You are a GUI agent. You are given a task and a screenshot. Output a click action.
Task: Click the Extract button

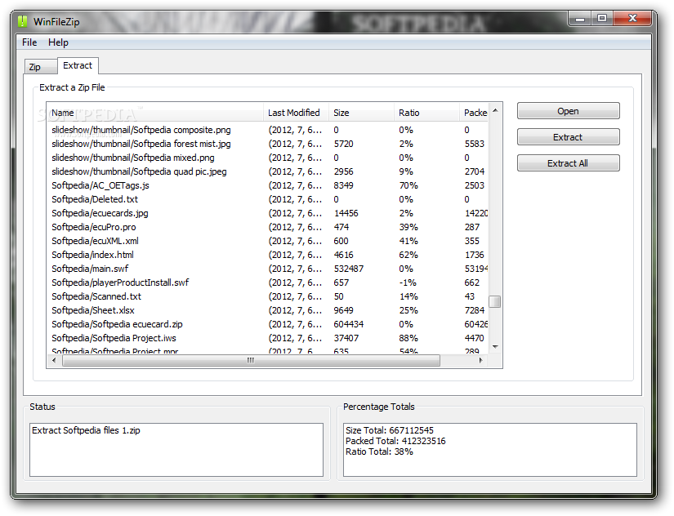(568, 137)
